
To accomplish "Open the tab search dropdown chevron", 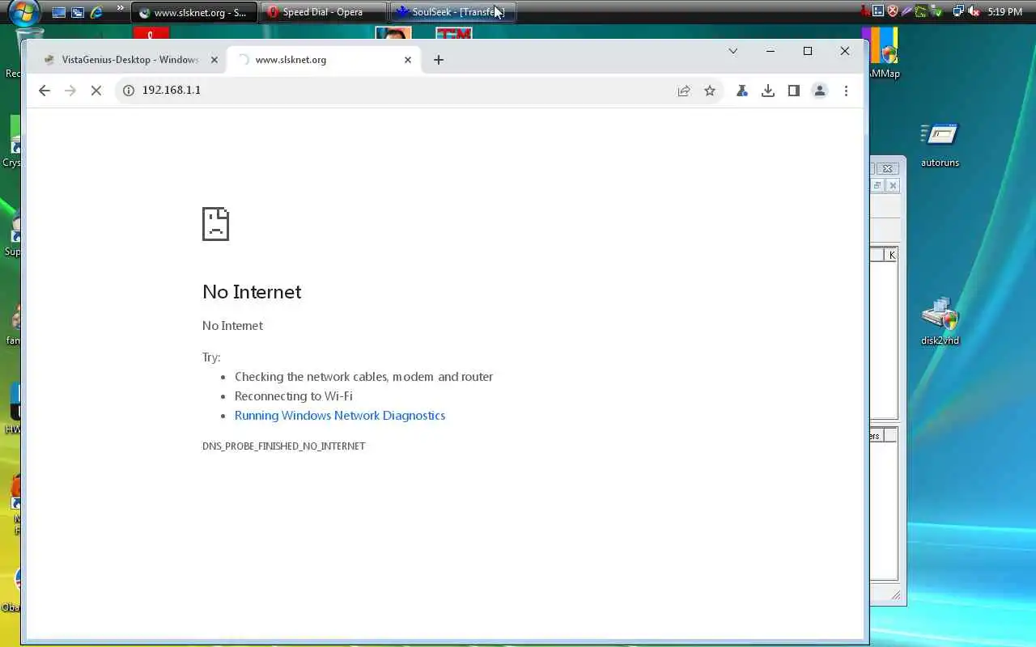I will [x=733, y=51].
